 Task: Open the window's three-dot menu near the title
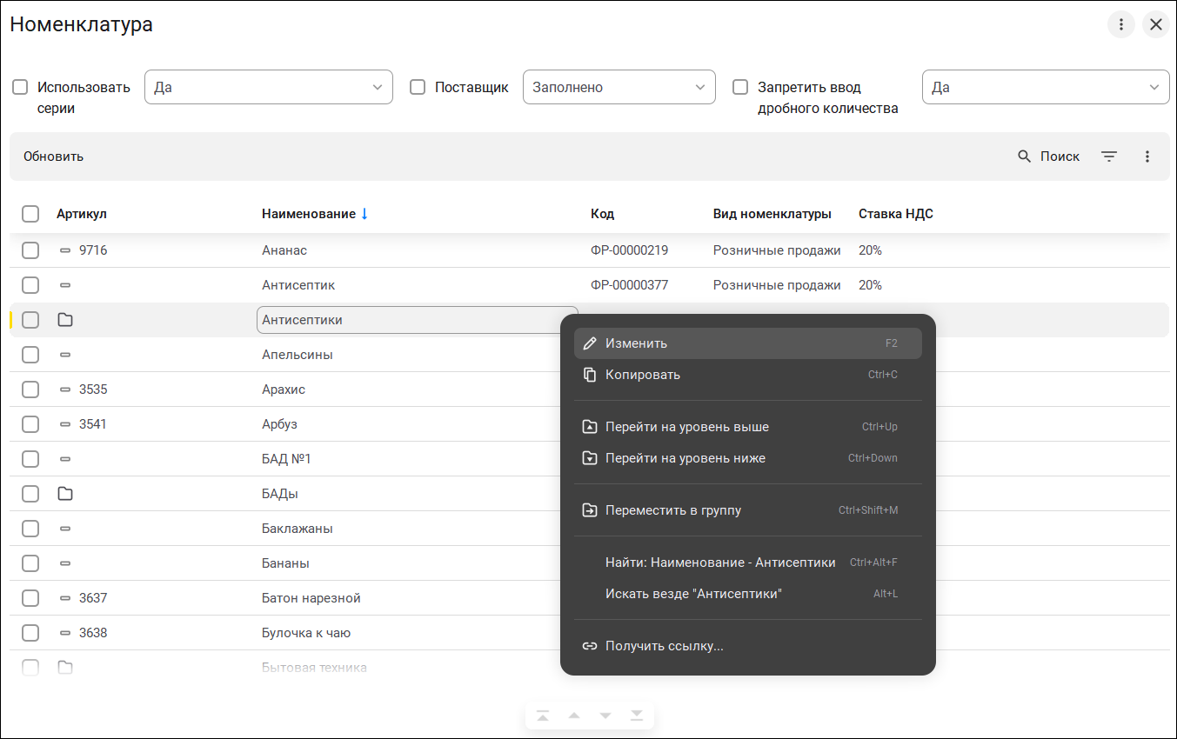[x=1121, y=24]
